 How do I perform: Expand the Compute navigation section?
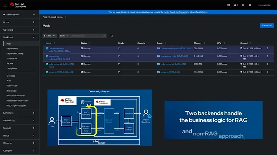point(19,151)
